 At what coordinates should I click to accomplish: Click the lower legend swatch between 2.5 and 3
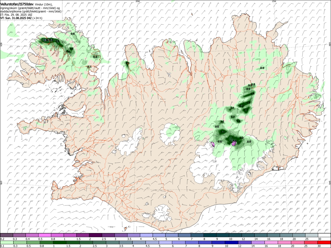click(x=99, y=242)
